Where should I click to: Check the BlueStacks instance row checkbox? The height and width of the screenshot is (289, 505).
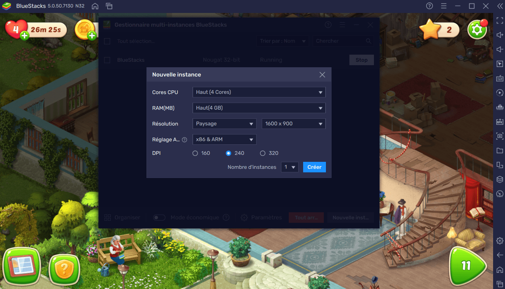click(x=107, y=60)
